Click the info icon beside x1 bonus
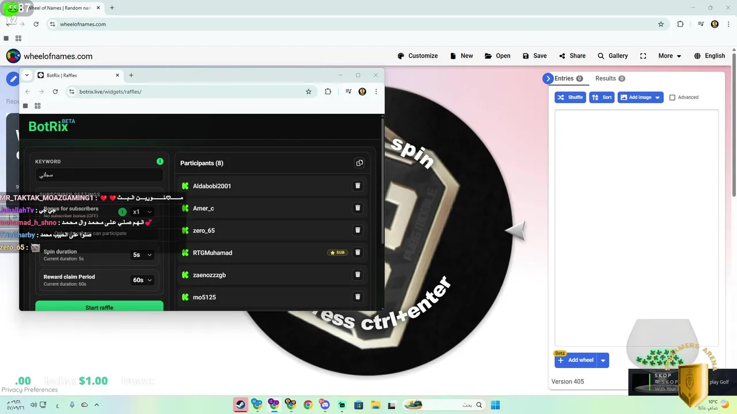737x414 pixels. coord(122,212)
